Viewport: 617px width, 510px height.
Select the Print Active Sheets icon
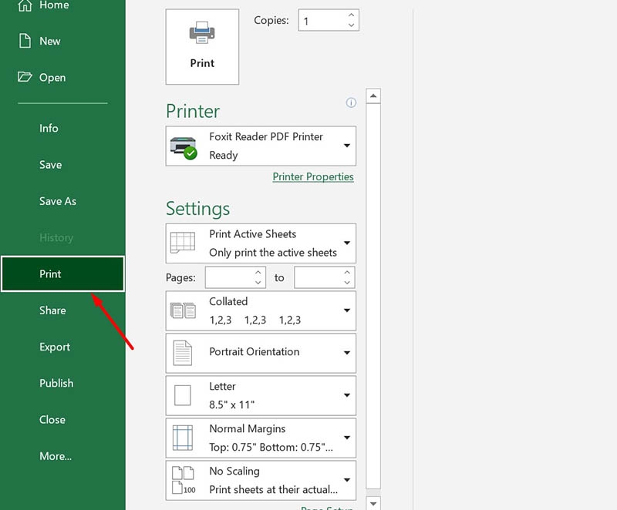tap(185, 243)
